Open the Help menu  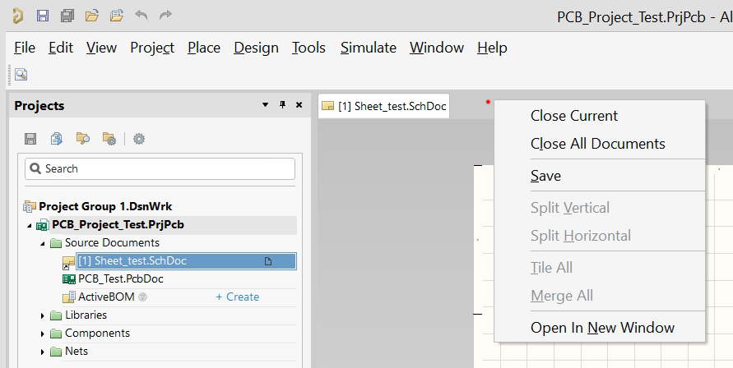coord(492,48)
